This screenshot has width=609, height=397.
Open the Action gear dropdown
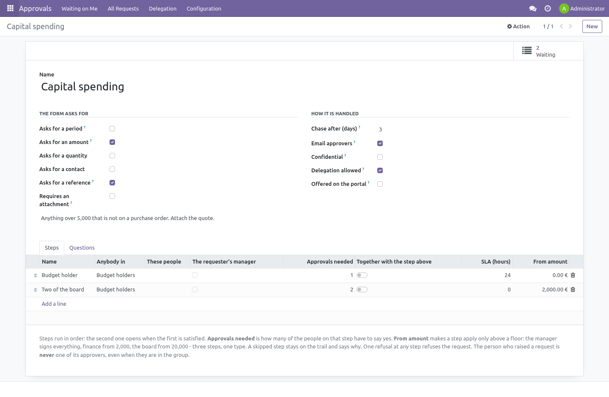[x=518, y=26]
